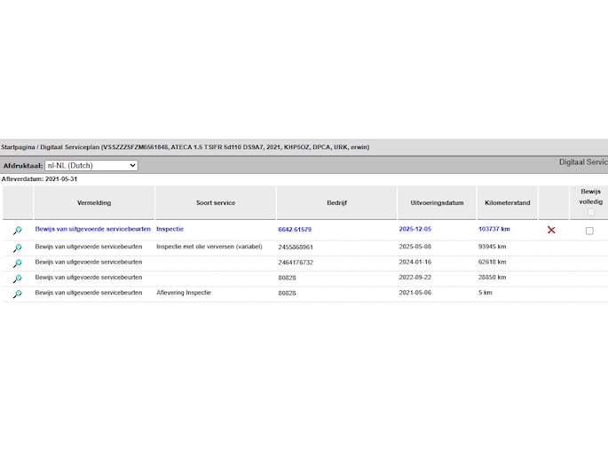
Task: Click the Kilometerstand column header
Action: pos(508,203)
